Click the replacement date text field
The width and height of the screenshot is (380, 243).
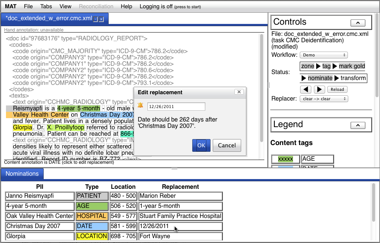[x=176, y=107]
